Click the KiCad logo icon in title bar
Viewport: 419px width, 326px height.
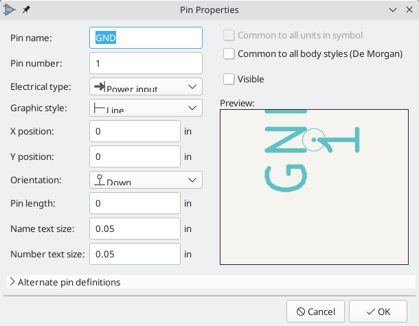[10, 10]
